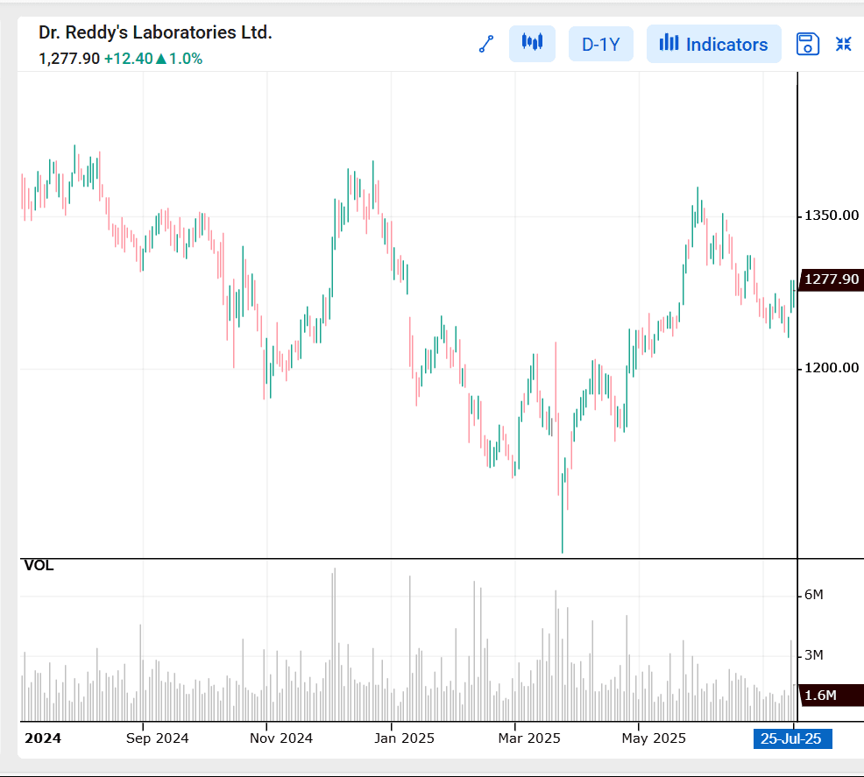Click the 3M volume axis label
This screenshot has height=777, width=864.
[x=813, y=655]
